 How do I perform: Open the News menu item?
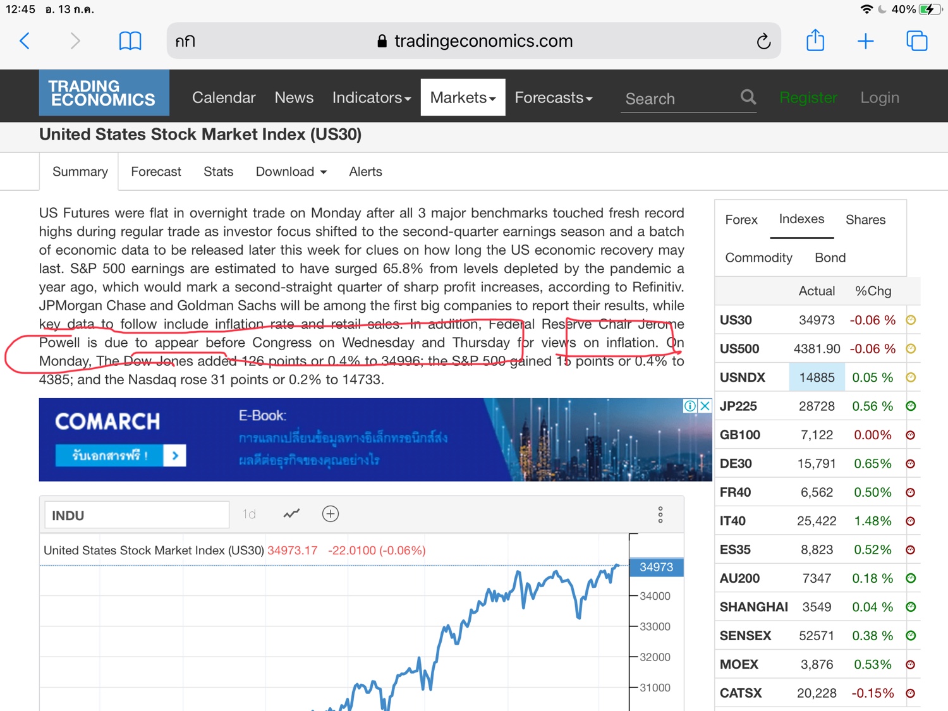(x=294, y=97)
